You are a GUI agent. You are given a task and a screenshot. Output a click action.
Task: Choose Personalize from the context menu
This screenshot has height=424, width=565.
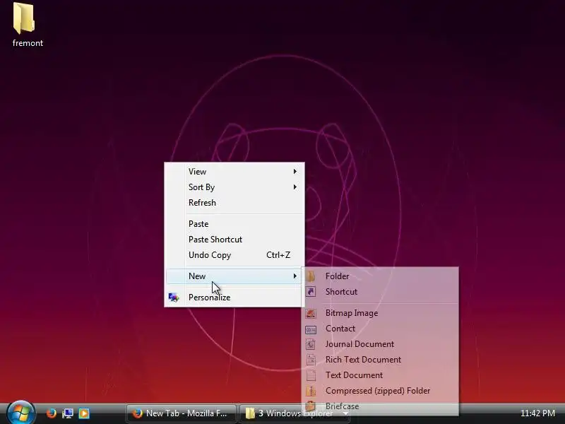234,298
